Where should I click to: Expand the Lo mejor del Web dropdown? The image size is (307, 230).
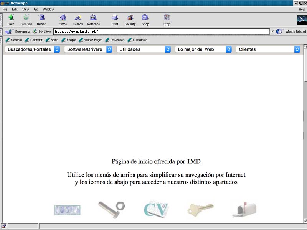[229, 49]
